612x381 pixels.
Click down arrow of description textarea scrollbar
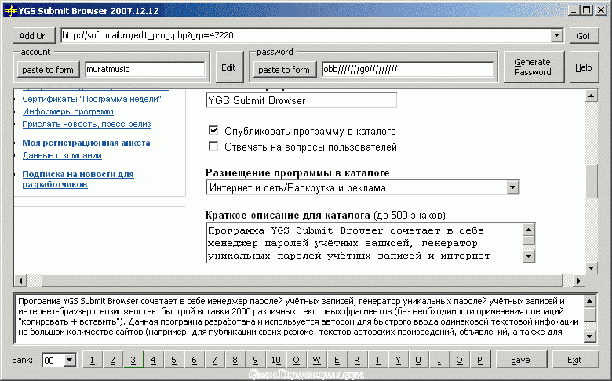pos(528,256)
